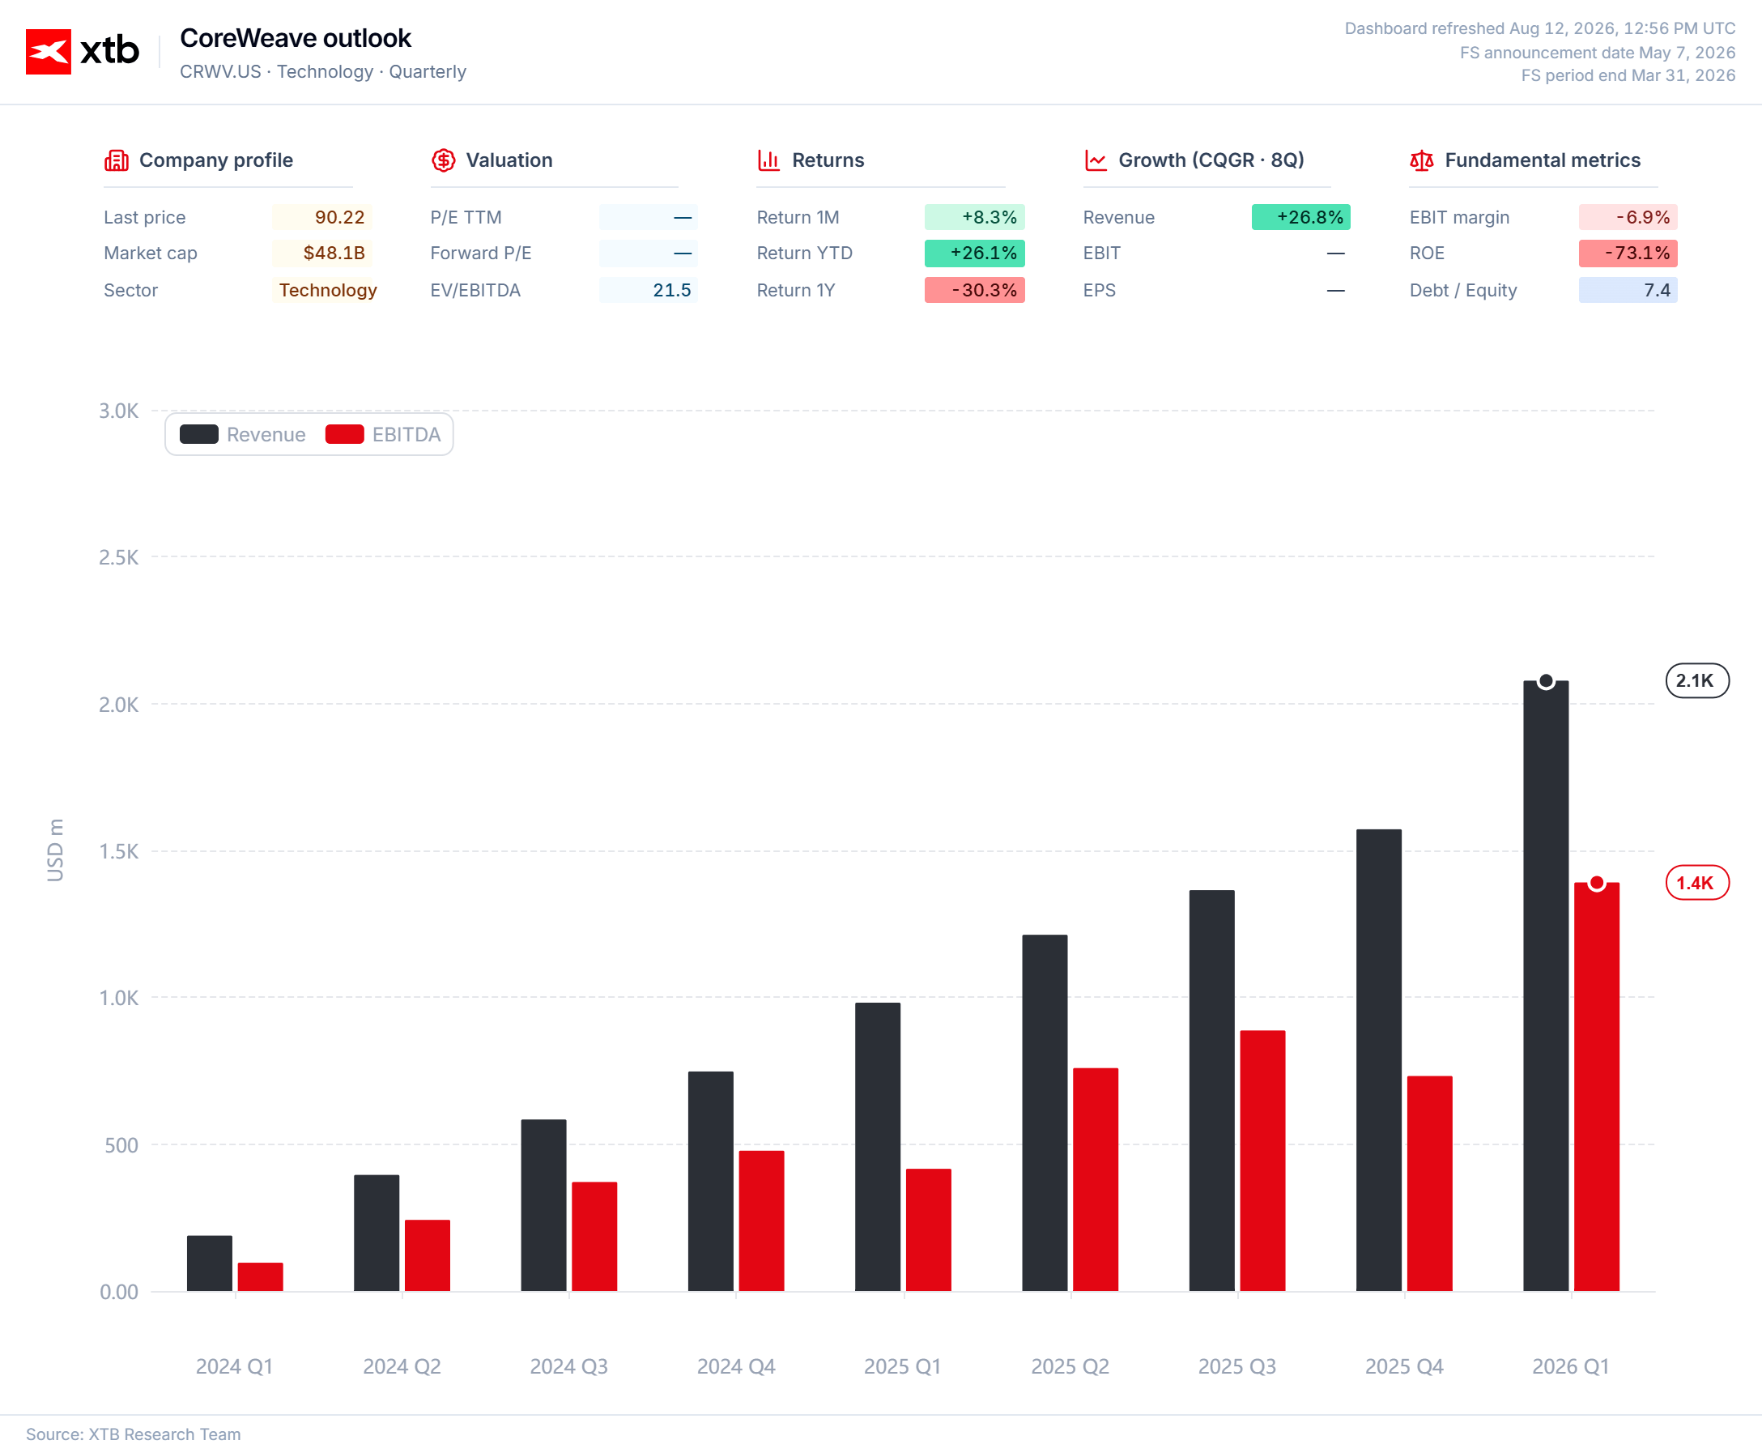Select the 2.1K revenue value callout
This screenshot has height=1453, width=1762.
pyautogui.click(x=1696, y=680)
